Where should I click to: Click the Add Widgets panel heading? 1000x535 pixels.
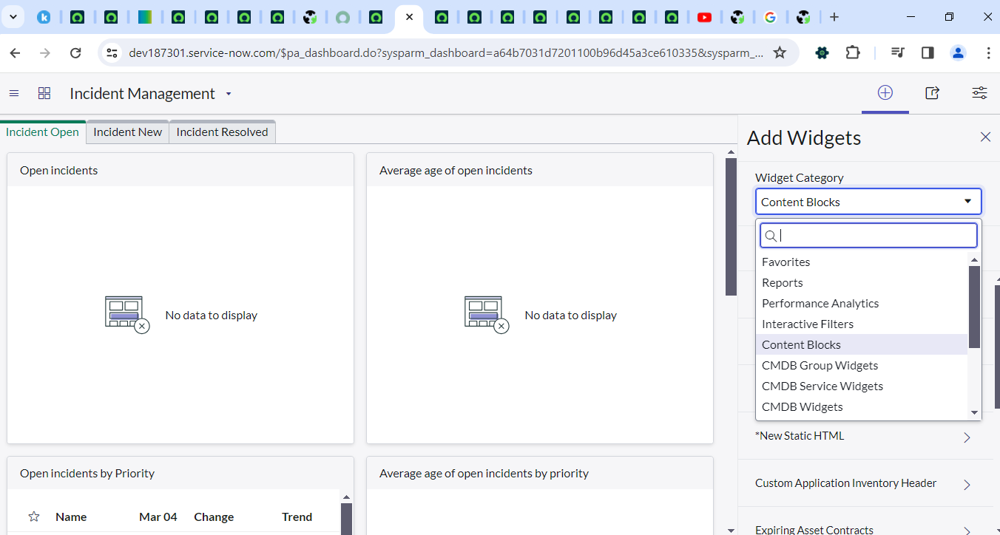coord(804,137)
